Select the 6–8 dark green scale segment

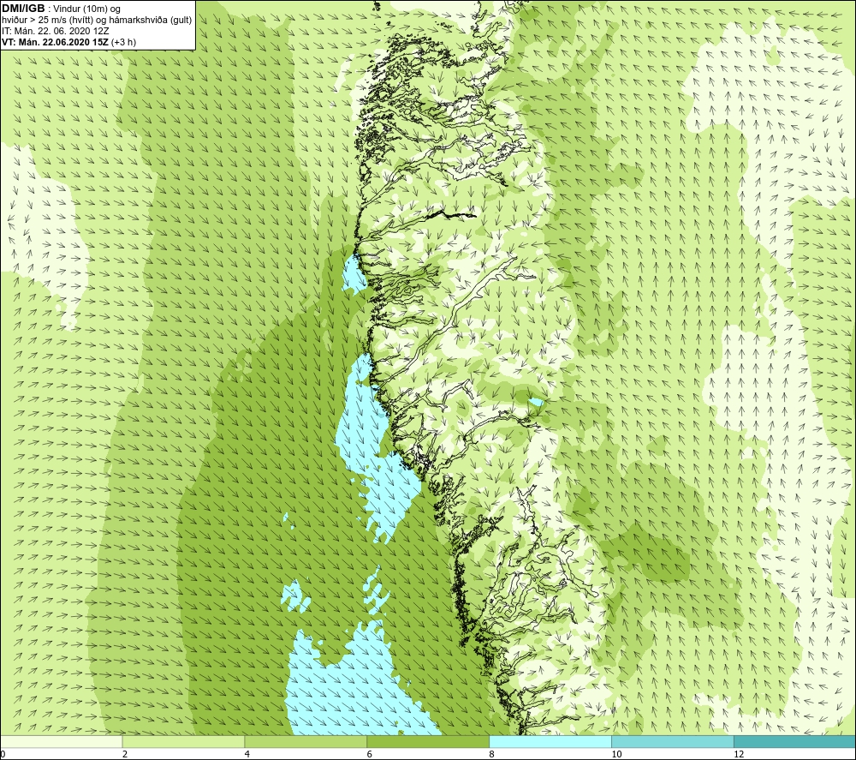click(x=428, y=741)
